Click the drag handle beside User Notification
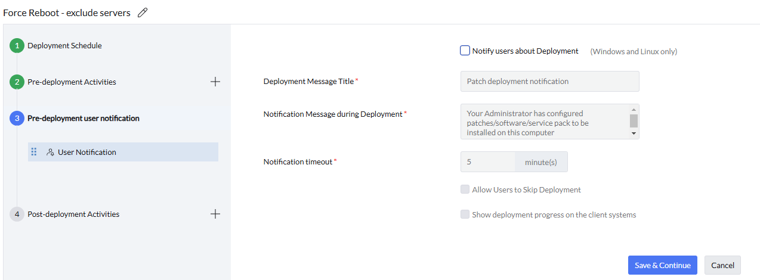760x280 pixels. (34, 152)
